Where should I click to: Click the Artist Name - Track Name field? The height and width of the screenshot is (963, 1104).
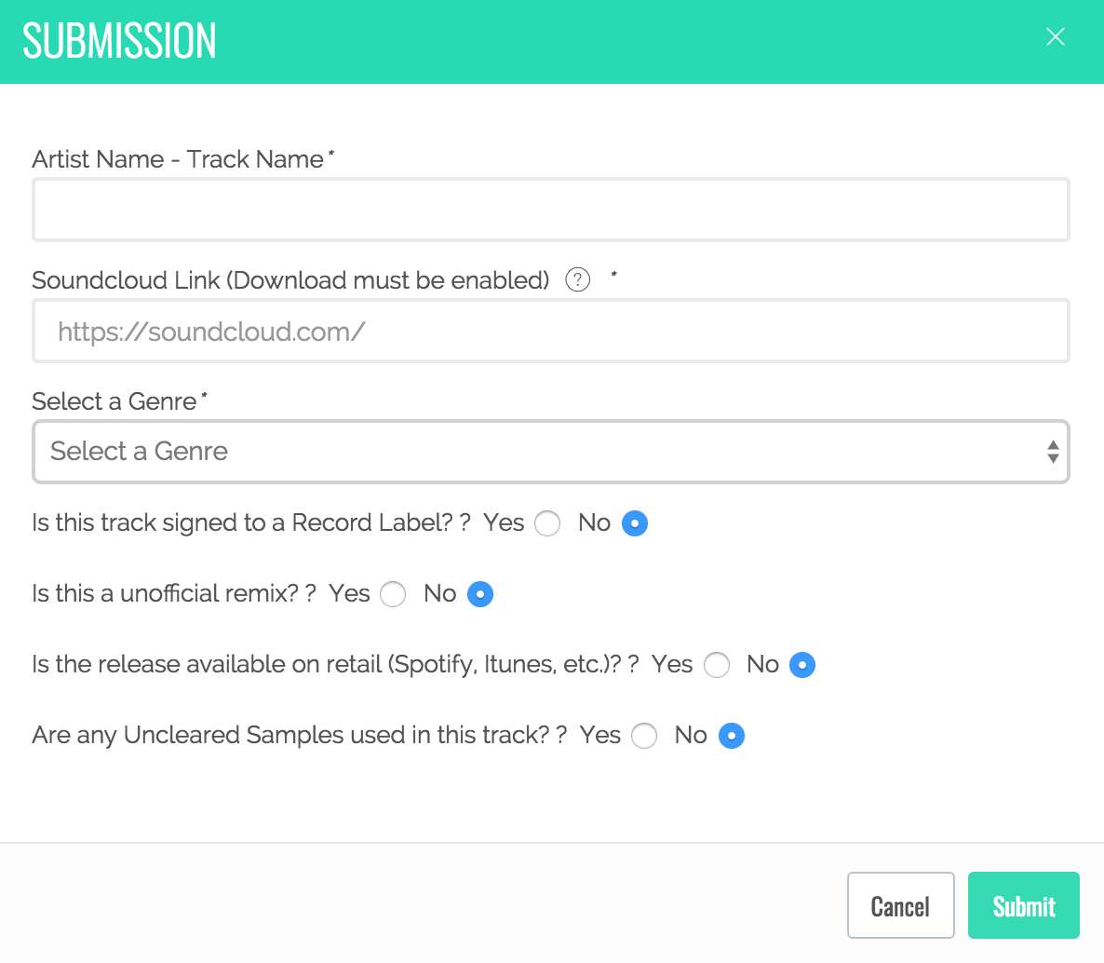coord(550,210)
